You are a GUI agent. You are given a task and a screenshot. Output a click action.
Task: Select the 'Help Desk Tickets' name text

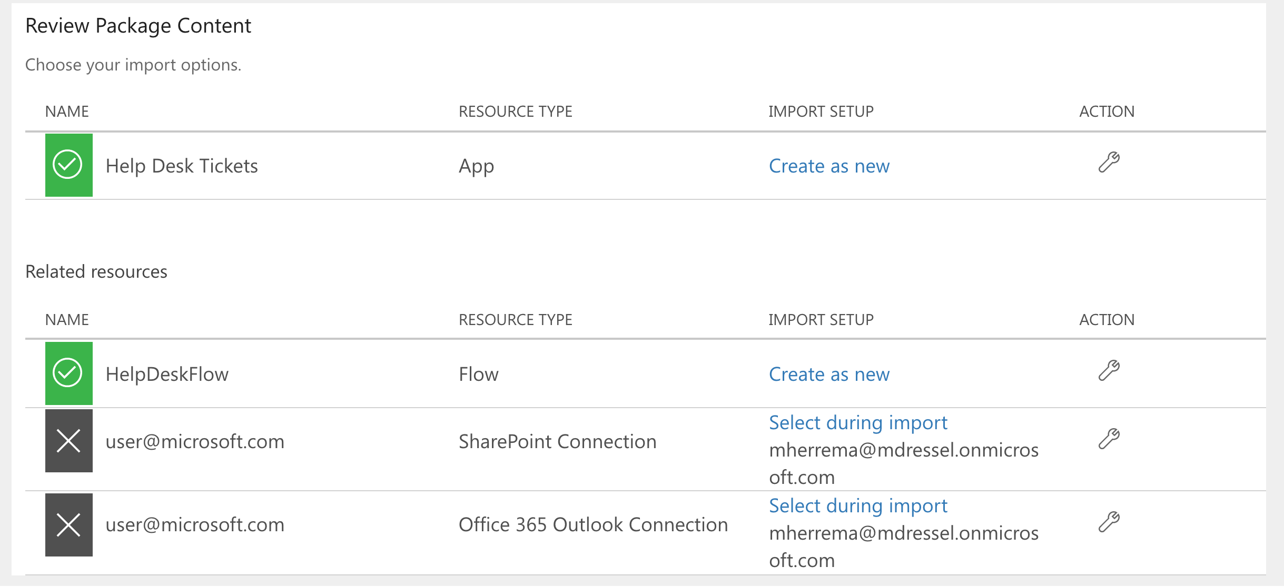(182, 166)
